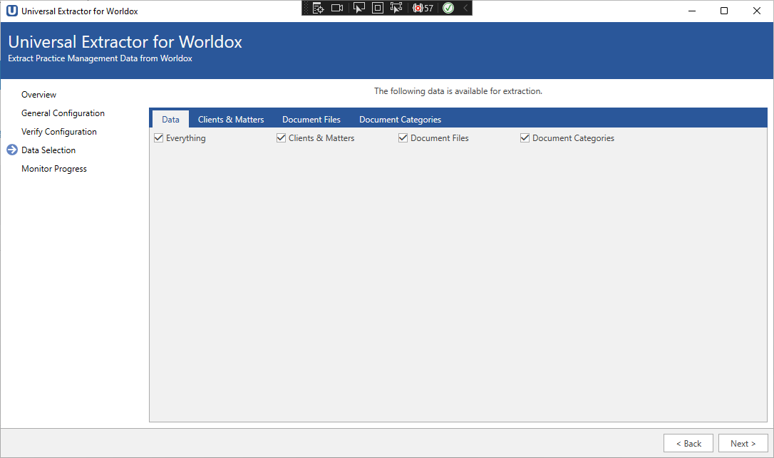Click the blue arrow beside Data Selection
This screenshot has height=458, width=774.
tap(12, 150)
